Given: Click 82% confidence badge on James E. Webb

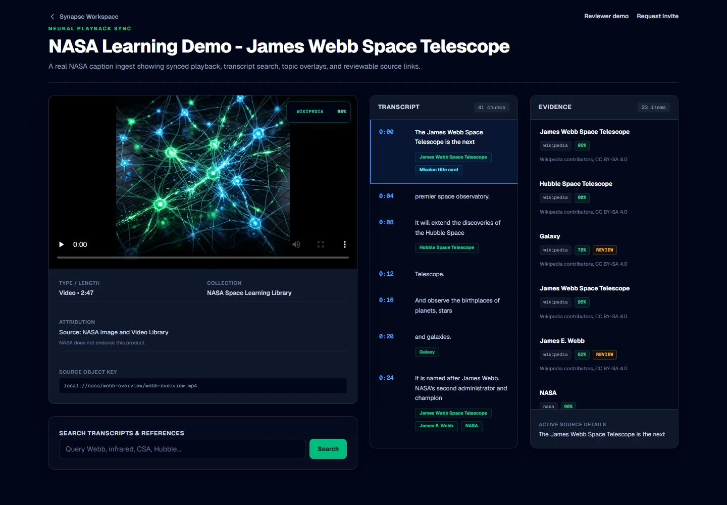Looking at the screenshot, I should click(x=582, y=355).
